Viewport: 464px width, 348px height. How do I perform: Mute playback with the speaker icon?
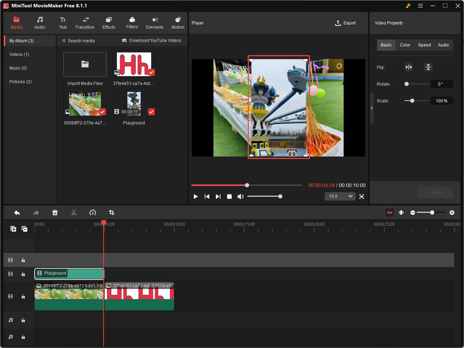[x=240, y=196]
